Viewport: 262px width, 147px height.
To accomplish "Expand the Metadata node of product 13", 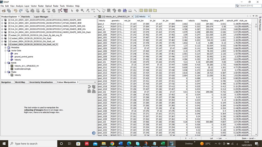I will (6, 47).
